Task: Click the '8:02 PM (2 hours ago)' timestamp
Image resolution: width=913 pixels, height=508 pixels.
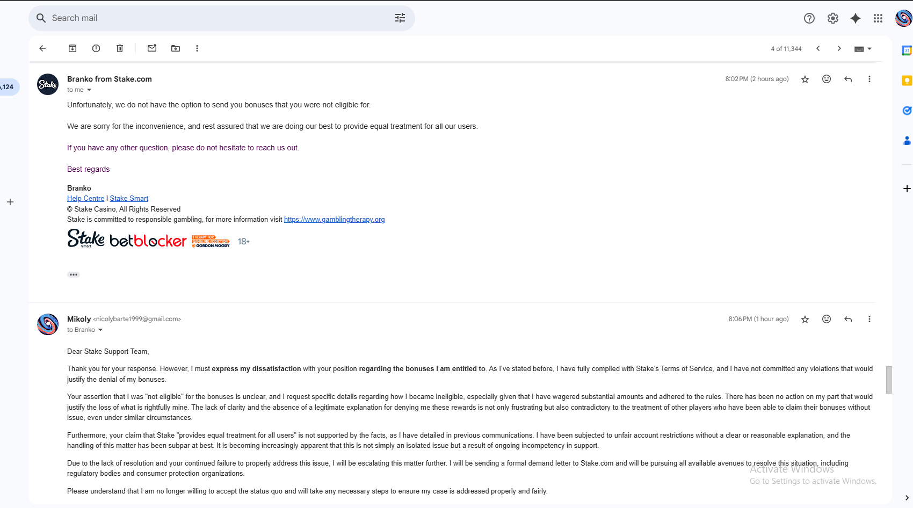Action: tap(757, 79)
